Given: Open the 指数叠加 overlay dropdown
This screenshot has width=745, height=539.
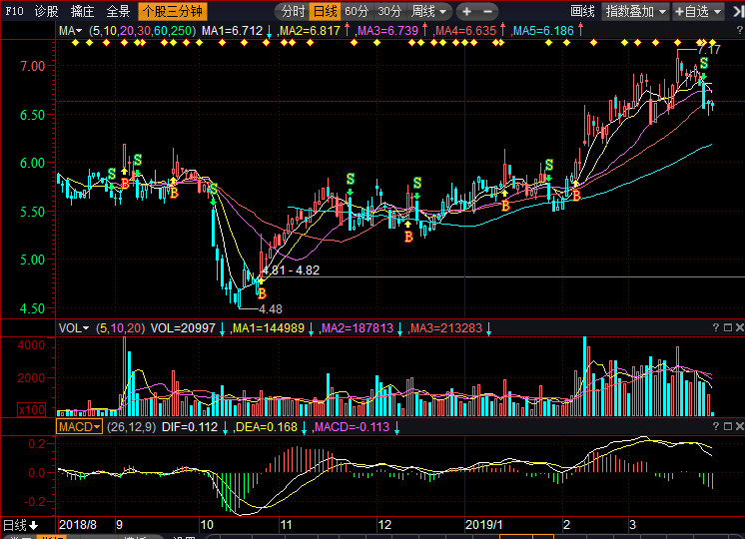Looking at the screenshot, I should (x=636, y=12).
